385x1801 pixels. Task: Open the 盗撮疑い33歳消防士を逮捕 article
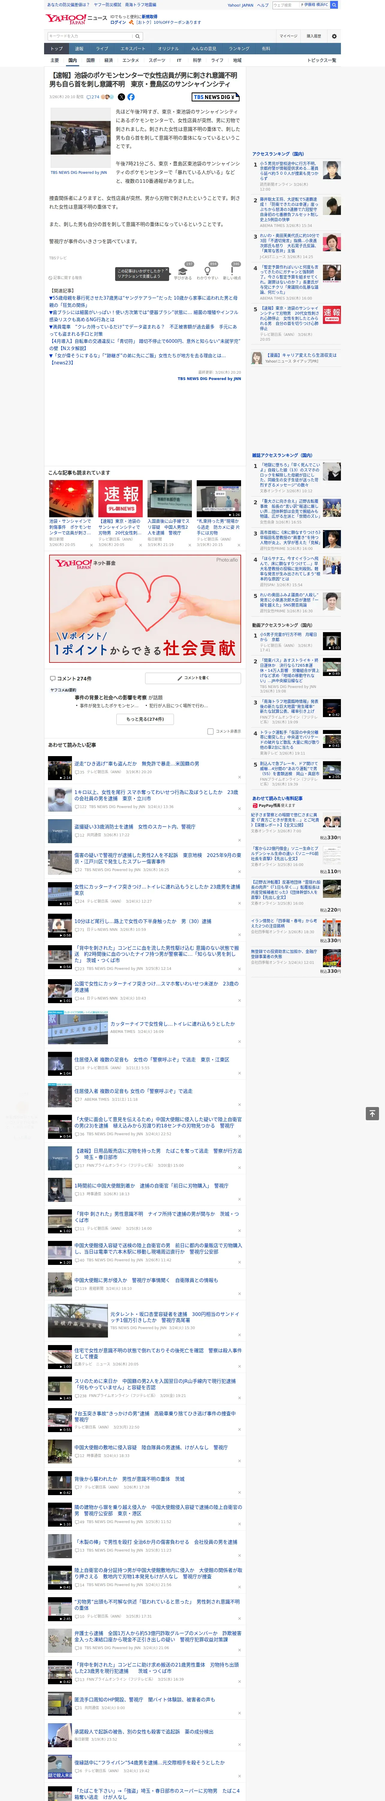coord(135,826)
